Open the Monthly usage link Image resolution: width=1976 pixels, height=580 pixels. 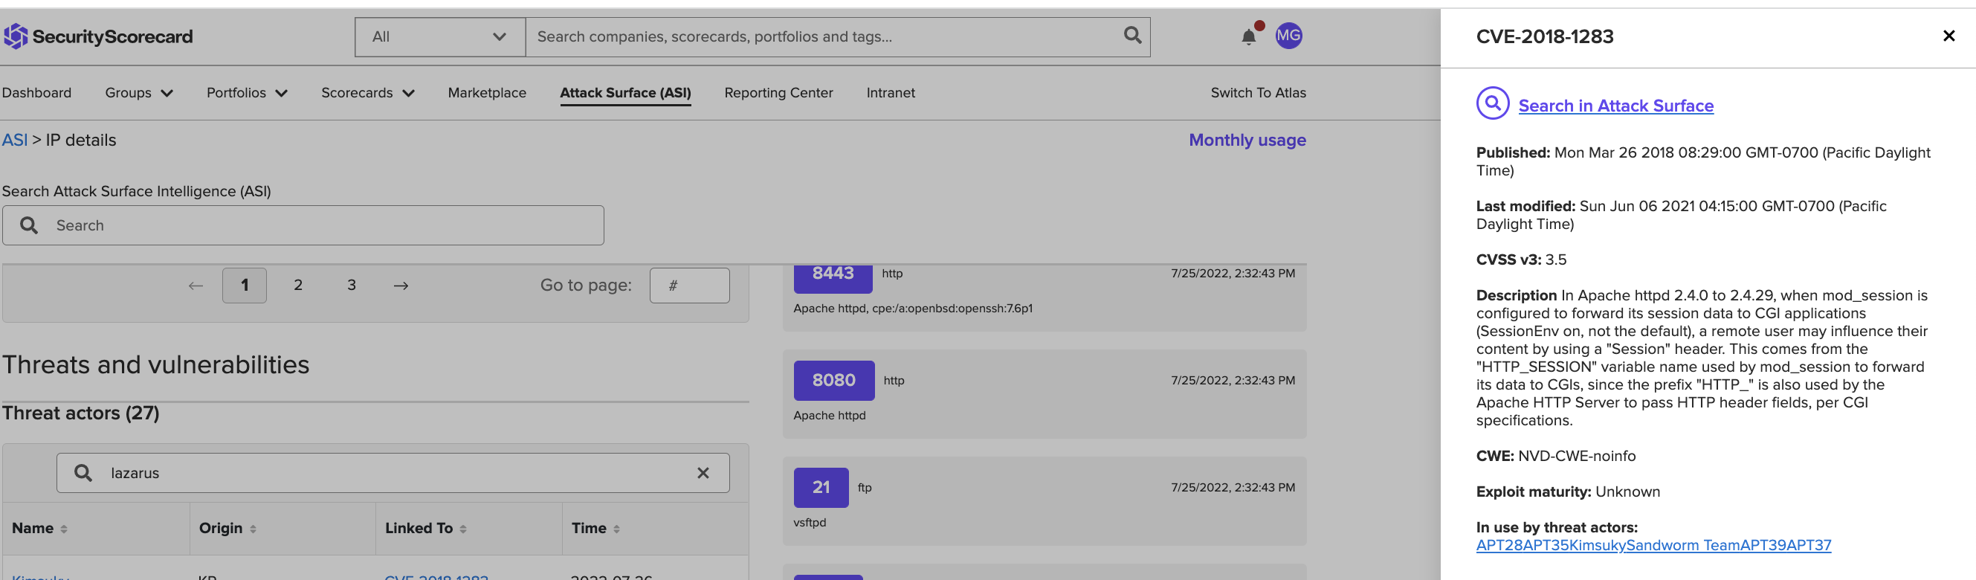1247,140
